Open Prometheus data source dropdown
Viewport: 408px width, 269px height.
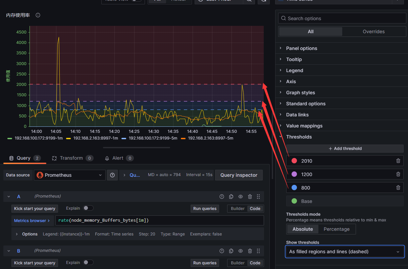70,175
